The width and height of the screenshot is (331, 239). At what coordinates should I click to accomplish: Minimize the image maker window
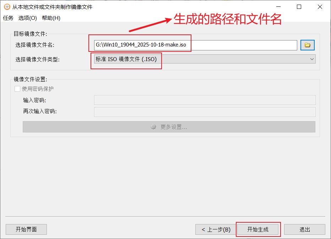(279, 7)
